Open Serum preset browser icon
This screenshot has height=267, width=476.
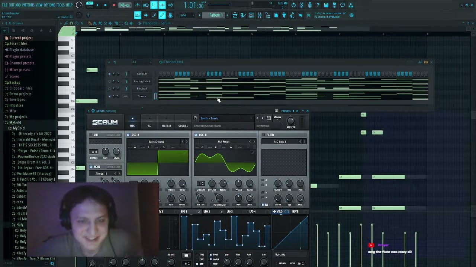click(x=268, y=118)
